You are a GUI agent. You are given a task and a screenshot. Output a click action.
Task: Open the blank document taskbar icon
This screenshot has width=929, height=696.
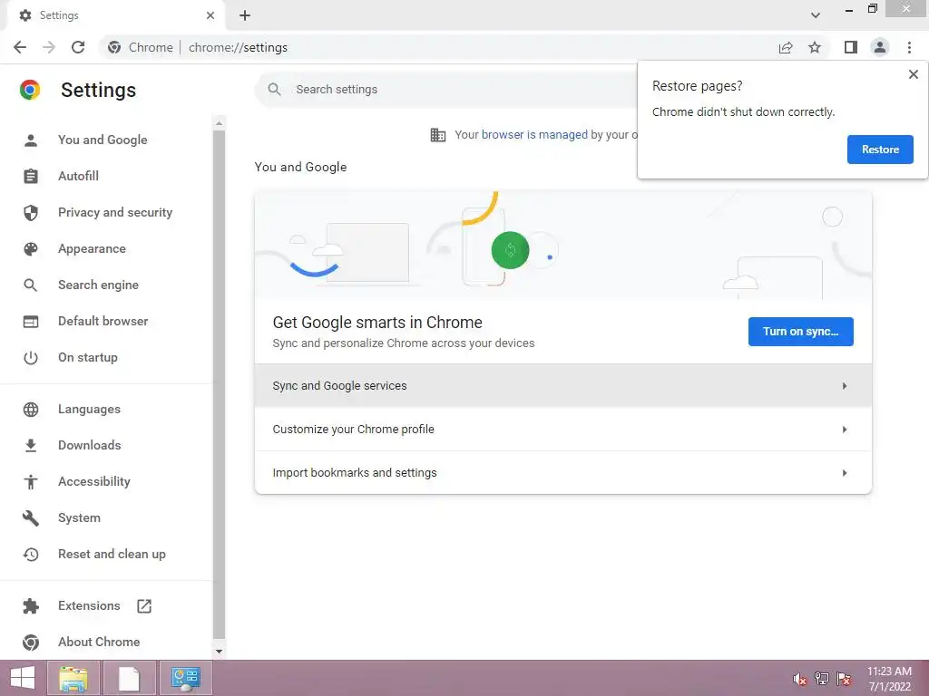(x=129, y=678)
